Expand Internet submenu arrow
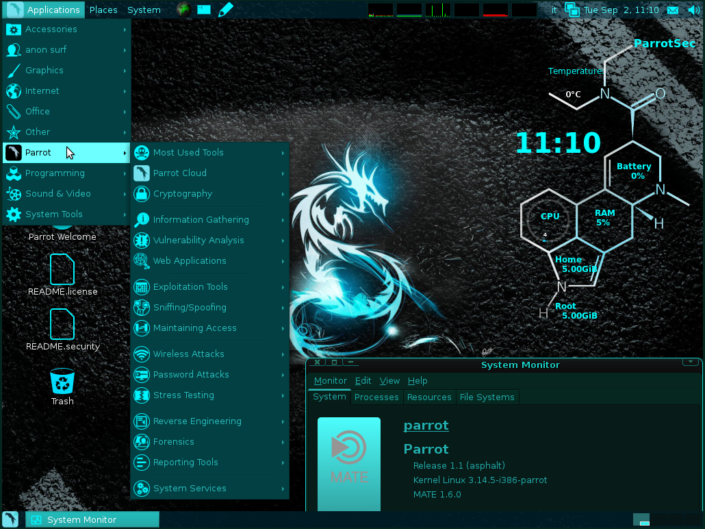705x529 pixels. point(125,91)
